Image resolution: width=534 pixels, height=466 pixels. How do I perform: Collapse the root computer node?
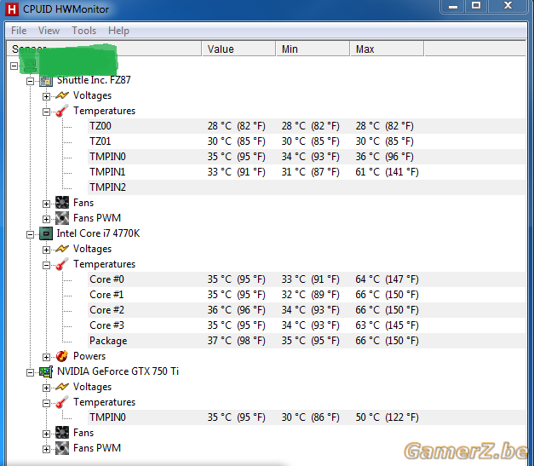(14, 66)
